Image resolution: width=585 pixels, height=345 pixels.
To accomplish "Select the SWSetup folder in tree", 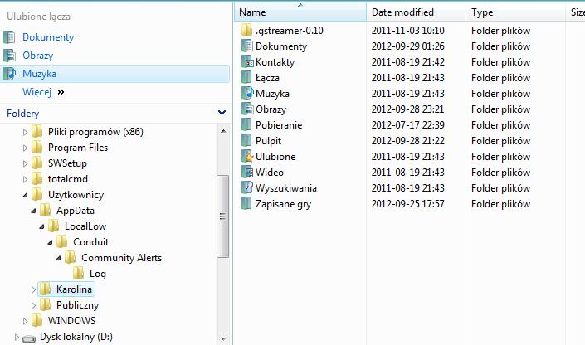I will [x=67, y=163].
